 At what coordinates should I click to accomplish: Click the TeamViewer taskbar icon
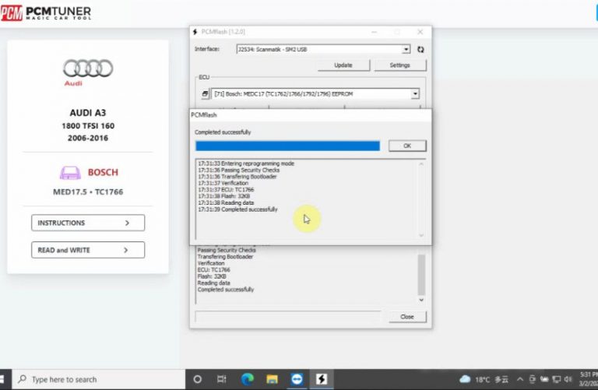click(297, 379)
